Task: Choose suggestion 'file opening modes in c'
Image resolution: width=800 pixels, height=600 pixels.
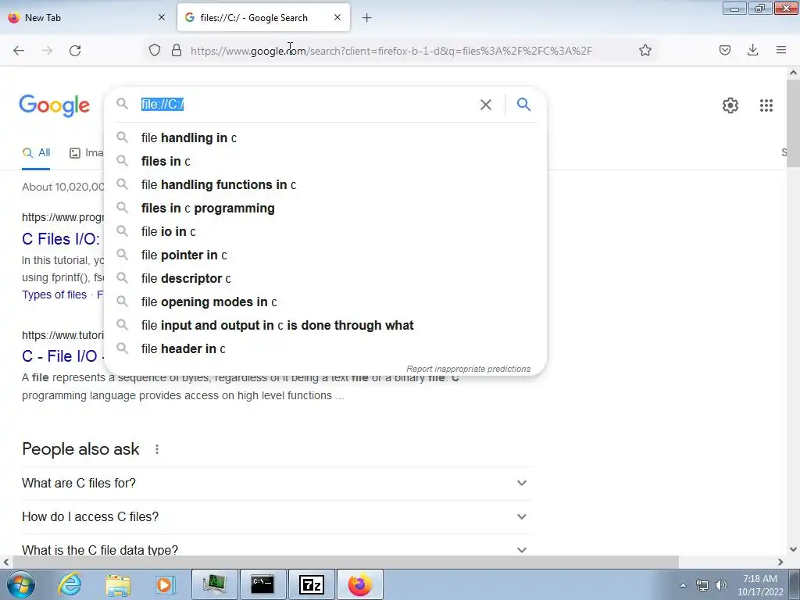Action: coord(325,302)
